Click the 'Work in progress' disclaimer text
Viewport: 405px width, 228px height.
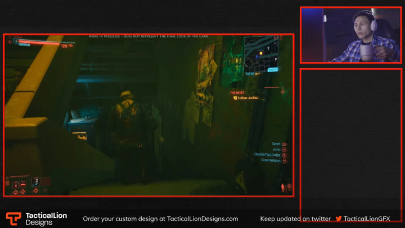click(148, 37)
